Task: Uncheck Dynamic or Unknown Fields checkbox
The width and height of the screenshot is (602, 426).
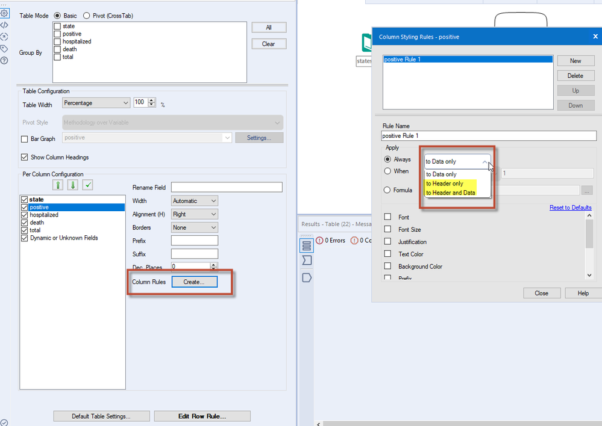Action: pos(24,238)
